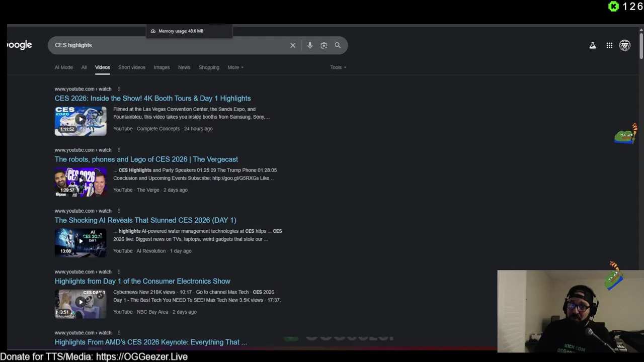This screenshot has width=644, height=362.
Task: Play the 13:08 AI Revolution video thumbnail
Action: coord(80,243)
